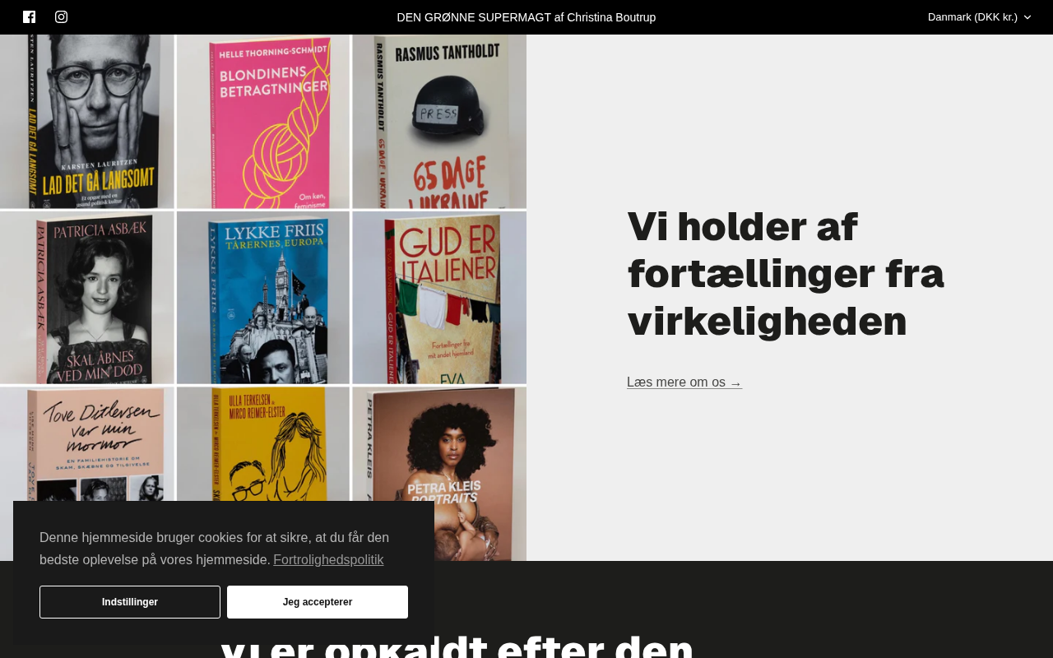The image size is (1053, 658).
Task: Open the Instagram profile icon
Action: [x=62, y=17]
